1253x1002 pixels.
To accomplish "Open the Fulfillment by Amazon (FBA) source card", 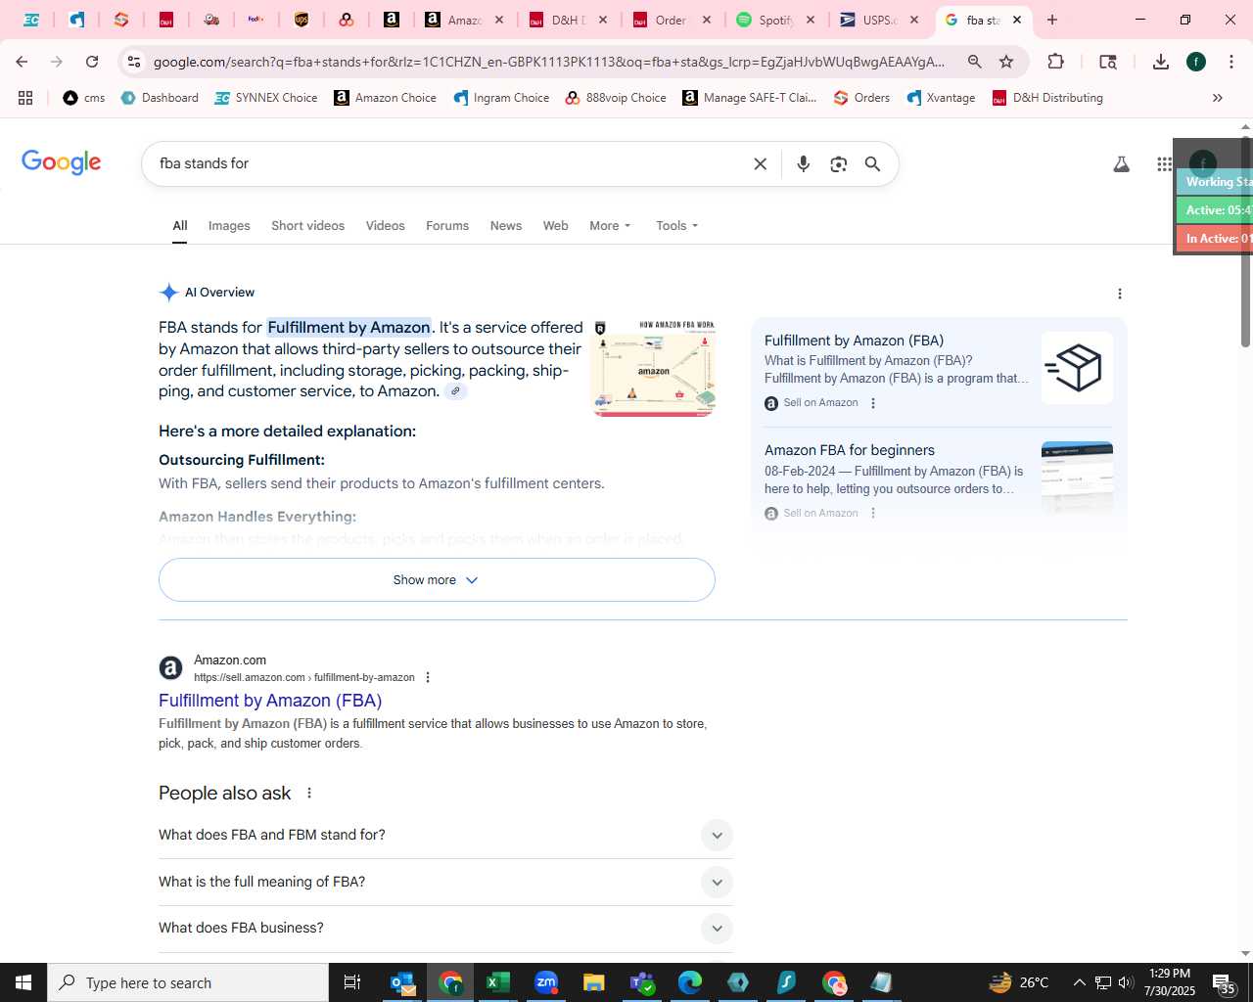I will pos(938,371).
